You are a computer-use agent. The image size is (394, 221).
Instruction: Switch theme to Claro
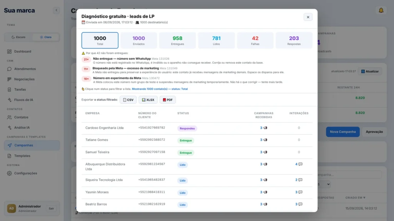point(45,37)
